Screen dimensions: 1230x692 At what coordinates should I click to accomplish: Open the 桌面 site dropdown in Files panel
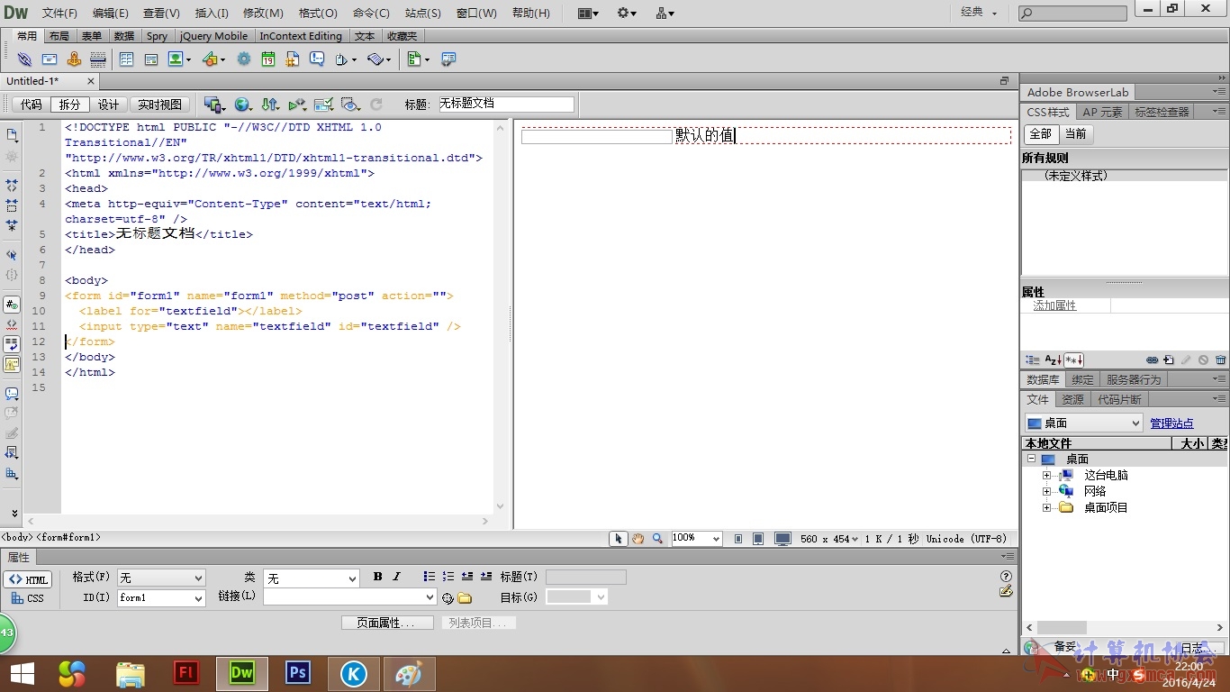pyautogui.click(x=1084, y=423)
